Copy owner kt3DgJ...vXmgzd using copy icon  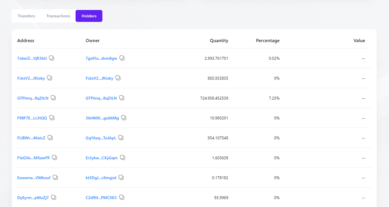pyautogui.click(x=121, y=177)
